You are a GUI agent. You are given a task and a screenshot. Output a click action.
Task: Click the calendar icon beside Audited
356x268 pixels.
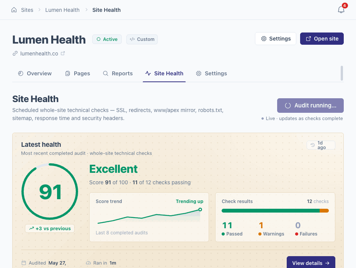pos(24,263)
